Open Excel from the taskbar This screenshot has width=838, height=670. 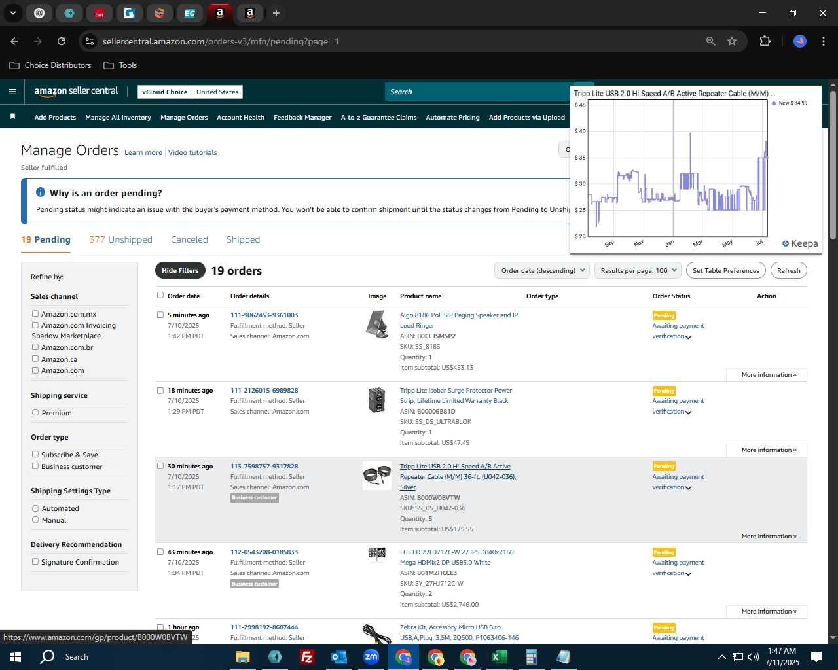tap(499, 657)
